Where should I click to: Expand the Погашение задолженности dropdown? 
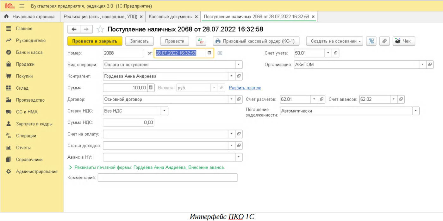click(x=416, y=111)
